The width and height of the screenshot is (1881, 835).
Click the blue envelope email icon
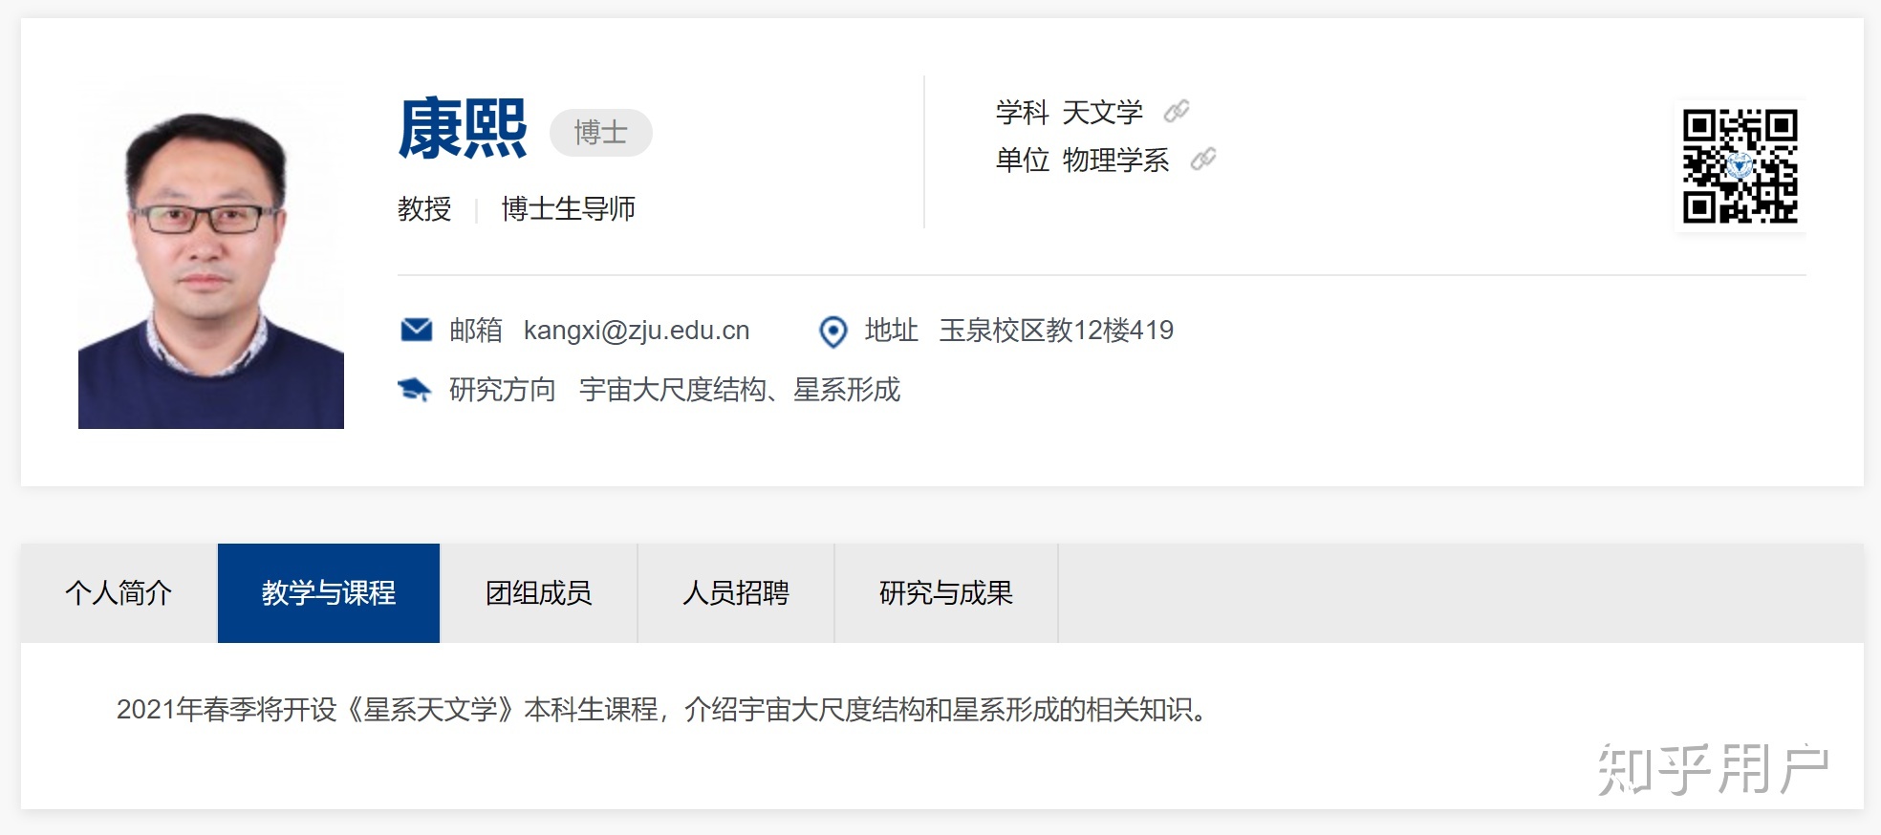pos(416,331)
